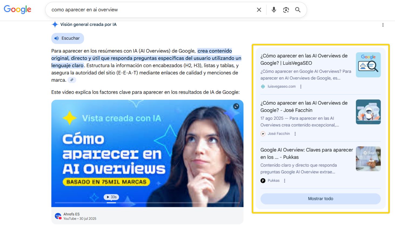Image resolution: width=395 pixels, height=228 pixels.
Task: Expand results with Mostrar todo
Action: [320, 199]
